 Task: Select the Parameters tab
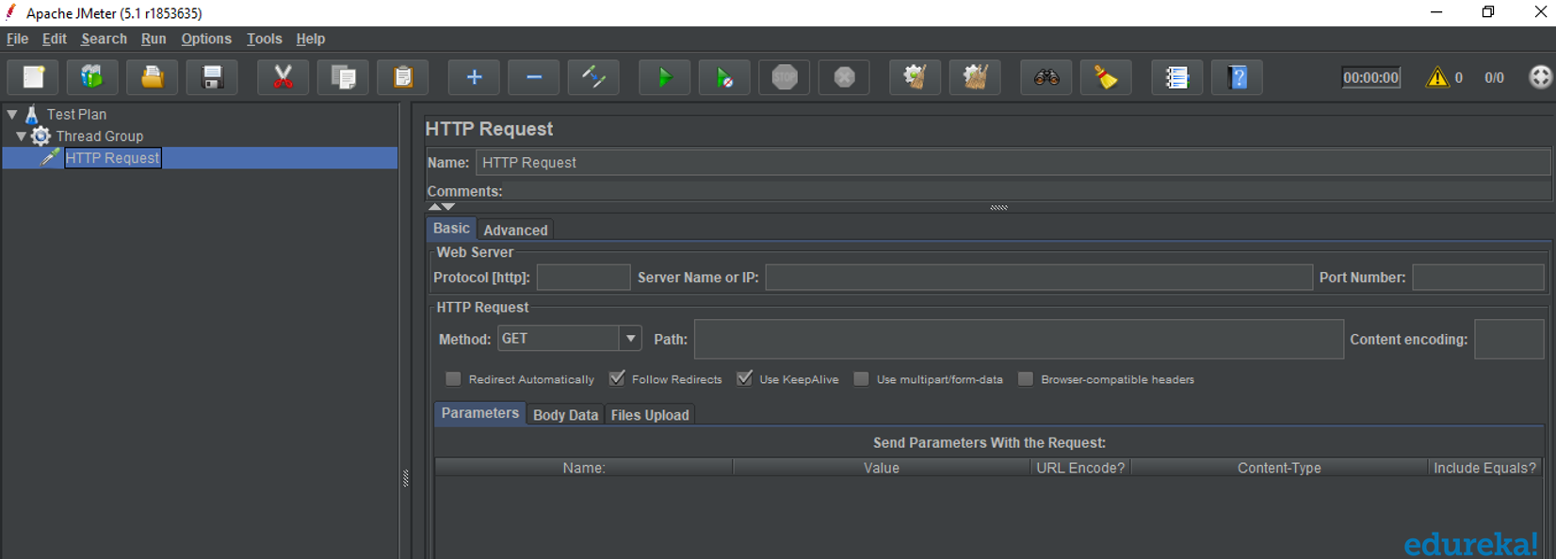click(x=479, y=413)
